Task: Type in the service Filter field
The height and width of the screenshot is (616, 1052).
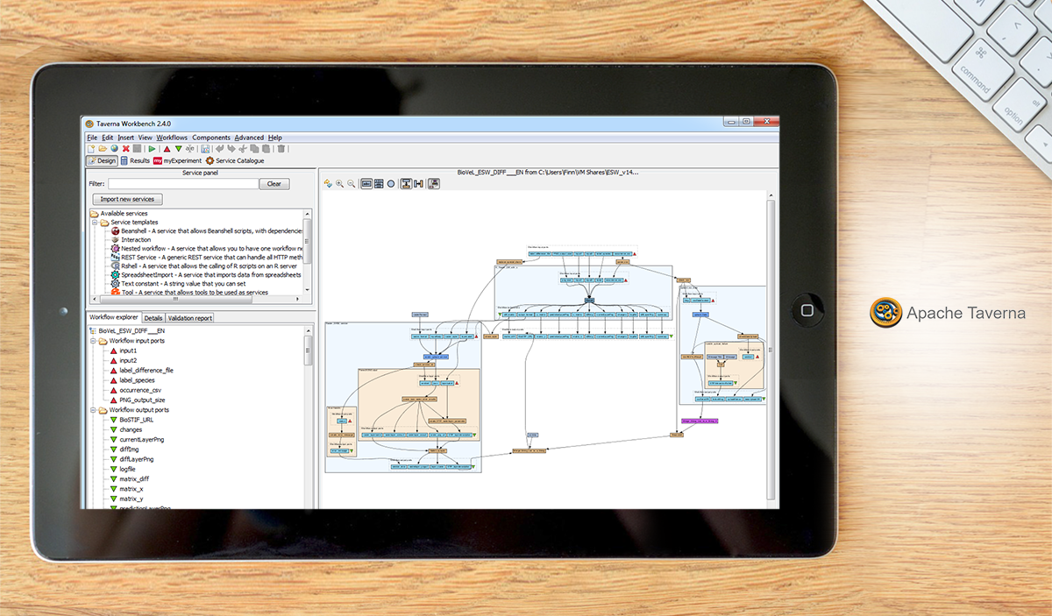Action: [184, 183]
